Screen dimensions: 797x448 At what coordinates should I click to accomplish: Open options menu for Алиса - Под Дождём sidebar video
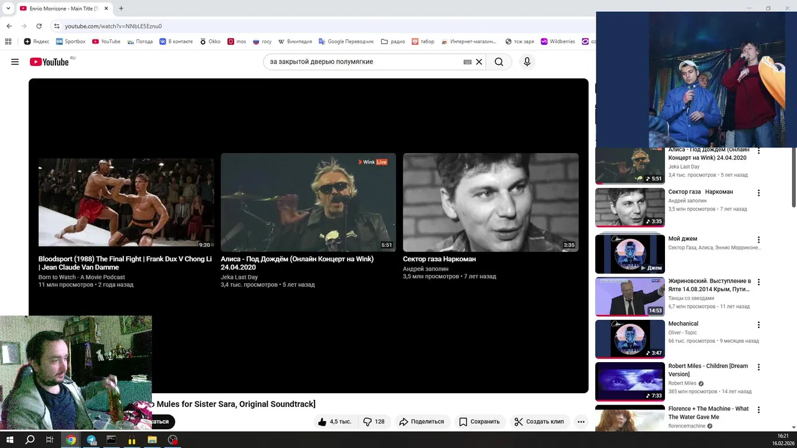click(x=758, y=151)
